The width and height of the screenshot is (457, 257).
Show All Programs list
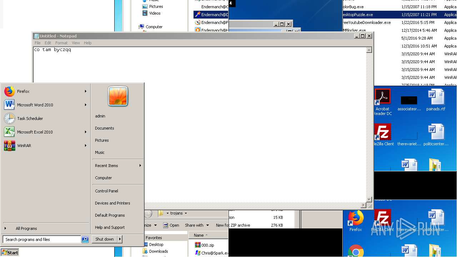26,228
